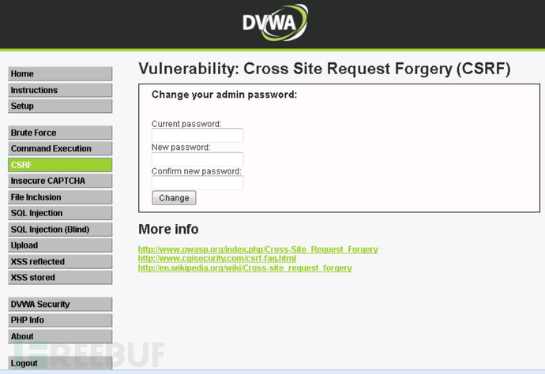545x374 pixels.
Task: Click the DVWA logo in header
Action: (x=275, y=23)
